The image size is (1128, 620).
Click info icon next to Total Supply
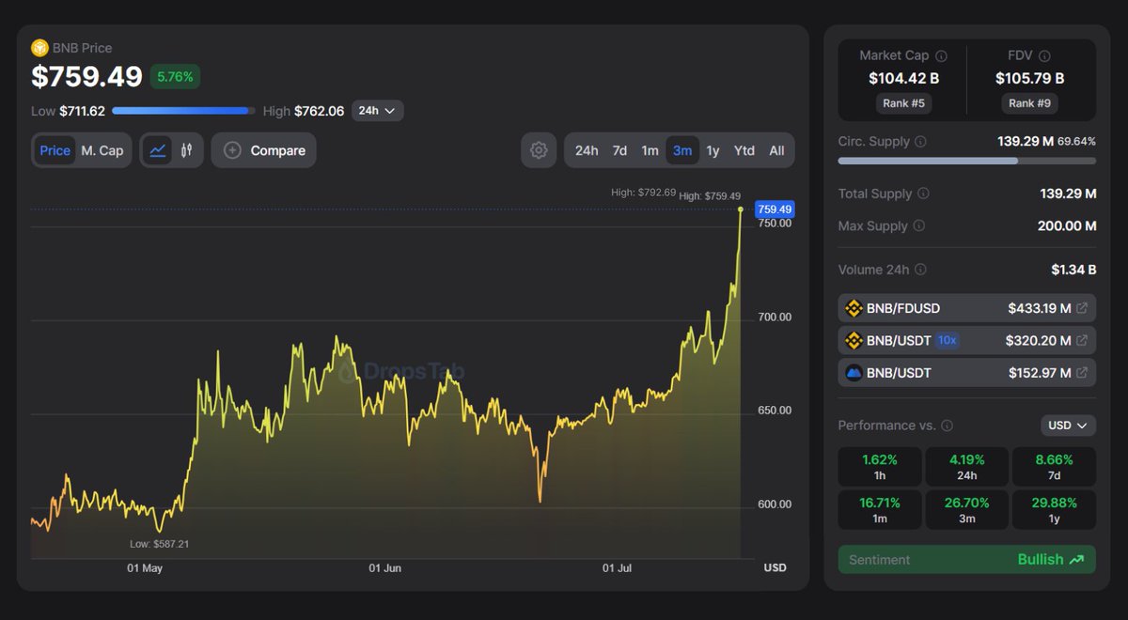tap(923, 194)
